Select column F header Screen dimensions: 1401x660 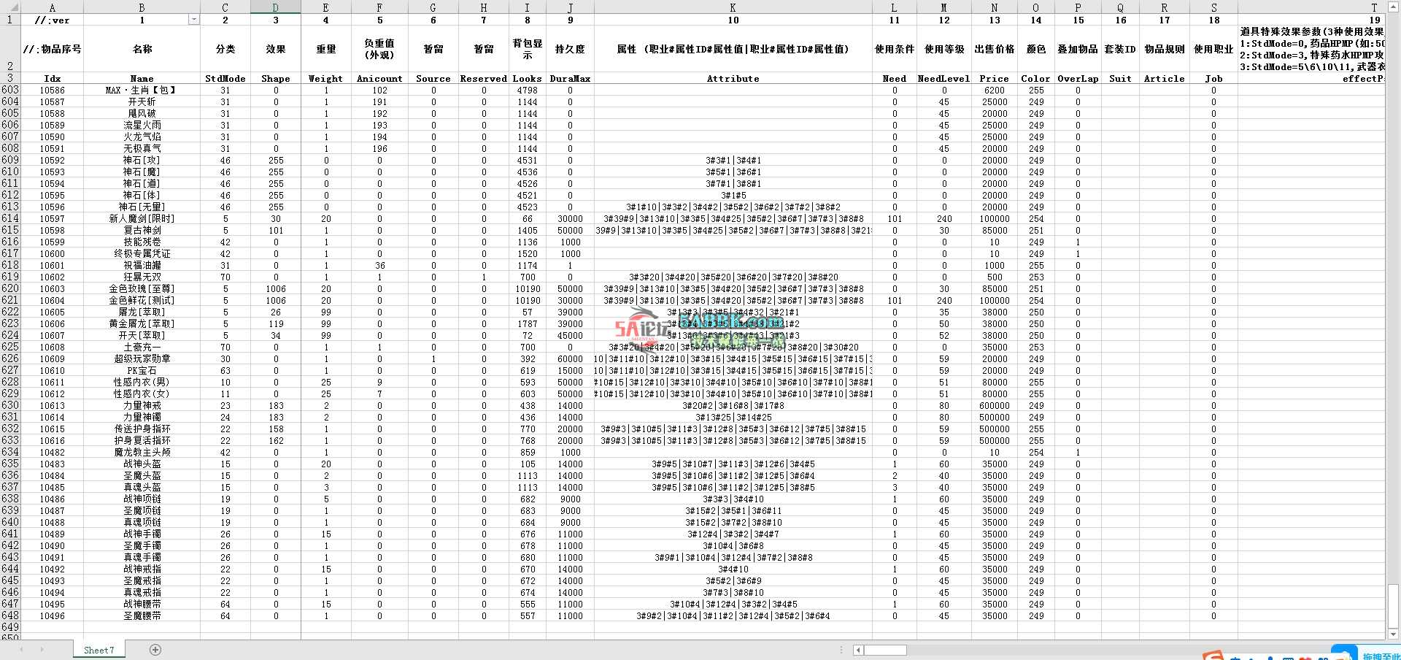pyautogui.click(x=379, y=7)
